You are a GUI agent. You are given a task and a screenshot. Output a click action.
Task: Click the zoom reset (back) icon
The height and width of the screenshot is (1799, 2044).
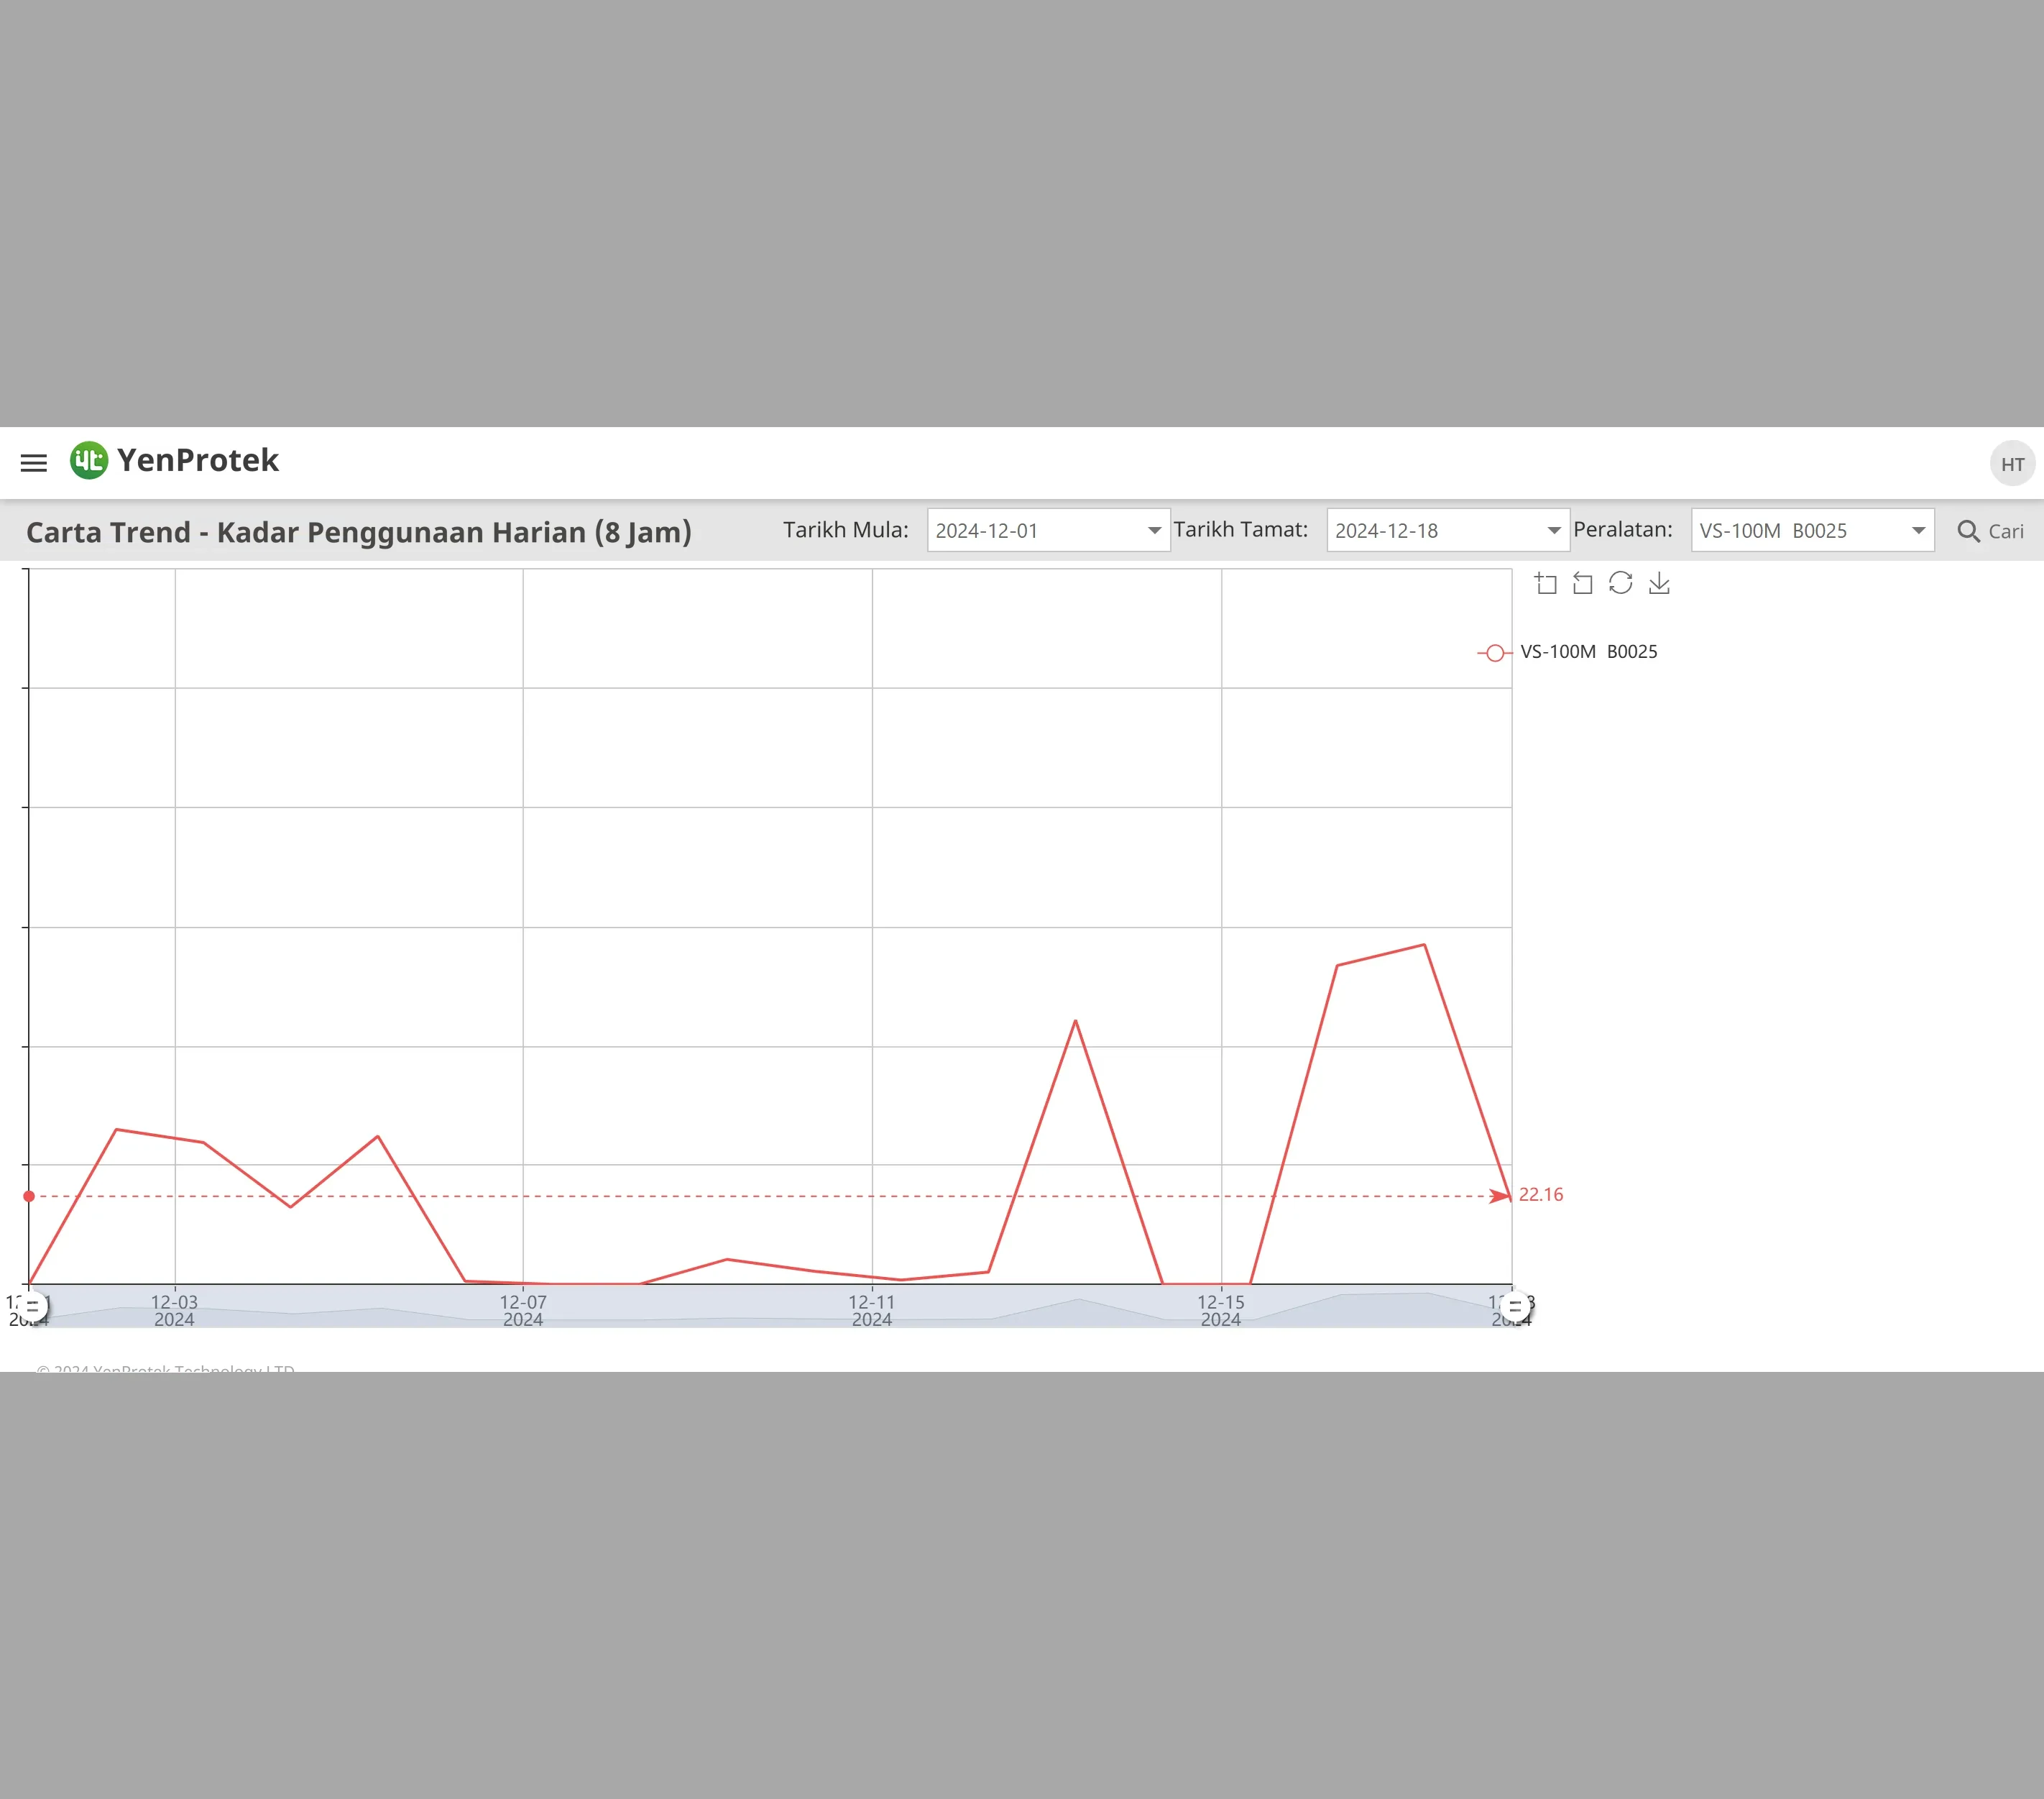[1582, 583]
